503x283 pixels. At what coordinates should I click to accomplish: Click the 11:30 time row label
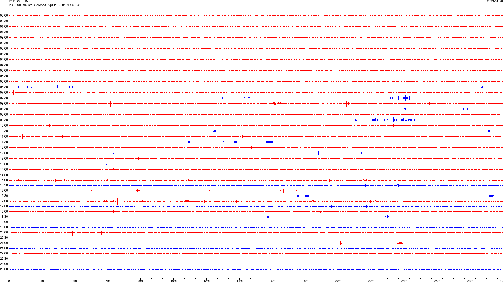coord(4,142)
